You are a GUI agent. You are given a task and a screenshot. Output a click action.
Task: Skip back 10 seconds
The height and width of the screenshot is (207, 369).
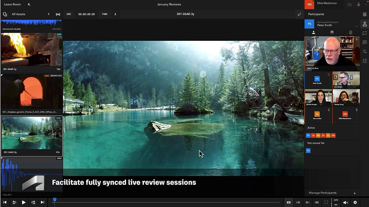[14, 202]
